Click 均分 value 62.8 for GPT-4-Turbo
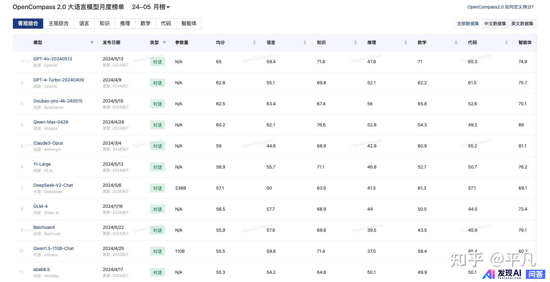Image resolution: width=550 pixels, height=282 pixels. point(221,83)
